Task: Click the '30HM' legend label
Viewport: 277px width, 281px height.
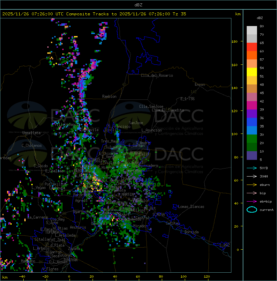Action: click(264, 177)
